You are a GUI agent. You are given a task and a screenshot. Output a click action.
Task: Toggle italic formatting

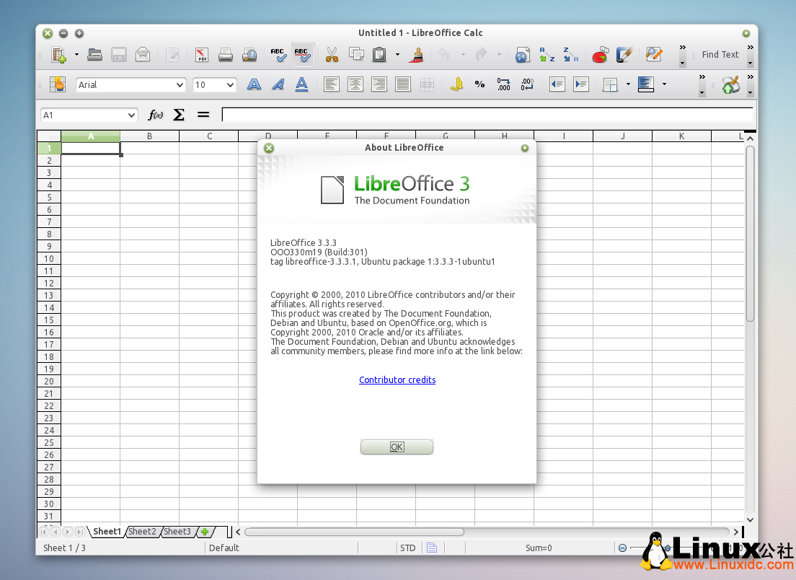278,84
